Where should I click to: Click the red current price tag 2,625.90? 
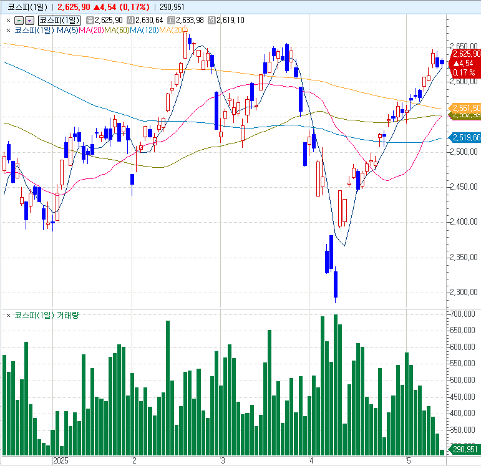click(466, 54)
